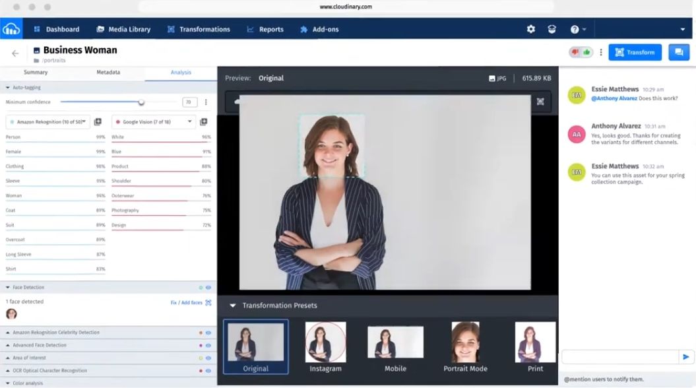Collapse the Color analysis section
696x388 pixels.
[7, 383]
